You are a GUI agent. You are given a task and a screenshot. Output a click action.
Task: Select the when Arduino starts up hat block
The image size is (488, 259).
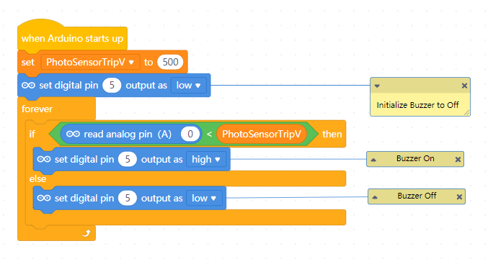pyautogui.click(x=72, y=38)
